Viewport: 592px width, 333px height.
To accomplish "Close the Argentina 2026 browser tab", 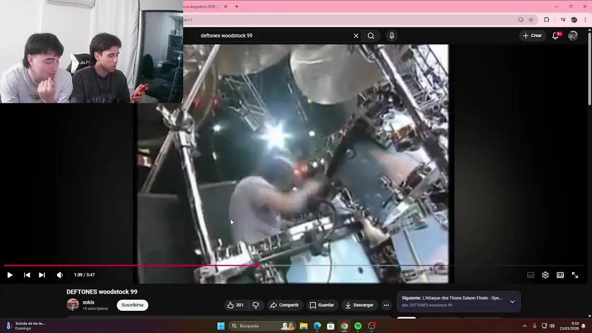I will click(x=226, y=6).
